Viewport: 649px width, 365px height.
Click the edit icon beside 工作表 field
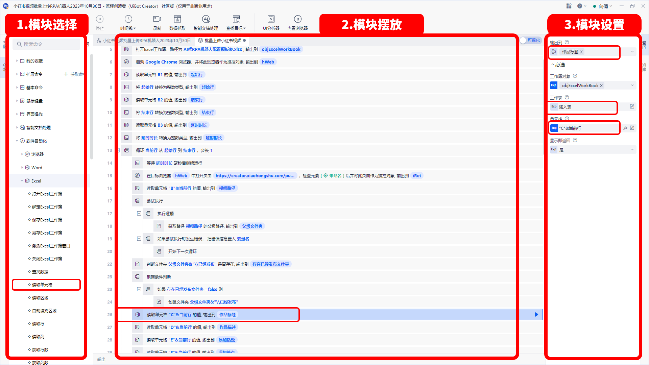[632, 106]
